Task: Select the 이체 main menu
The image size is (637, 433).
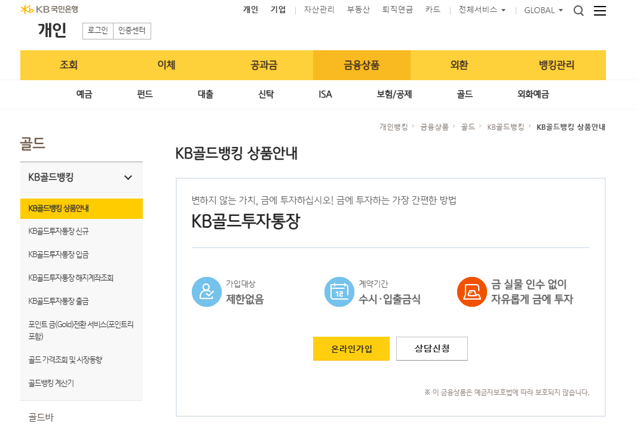Action: pos(166,65)
